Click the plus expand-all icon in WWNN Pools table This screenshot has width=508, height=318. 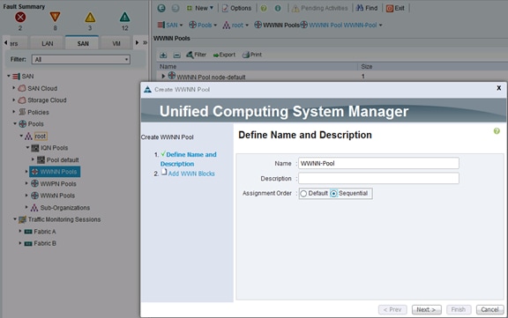[163, 55]
